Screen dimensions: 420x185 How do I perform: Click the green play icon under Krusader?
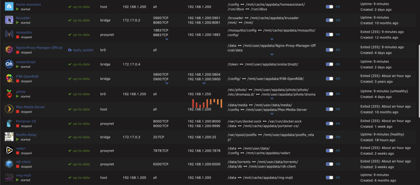pos(18,23)
